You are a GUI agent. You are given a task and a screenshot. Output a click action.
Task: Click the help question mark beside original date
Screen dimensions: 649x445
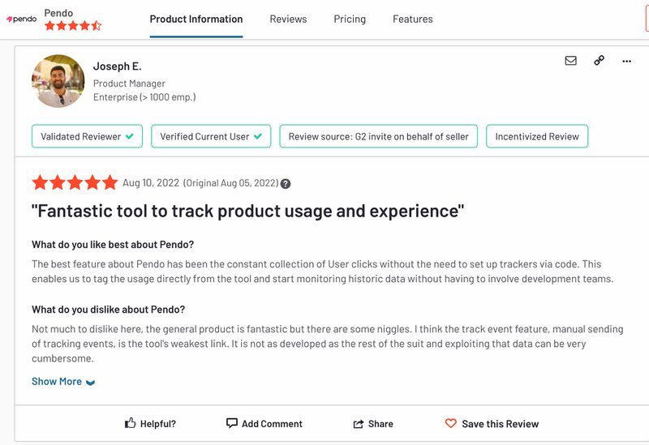point(286,184)
